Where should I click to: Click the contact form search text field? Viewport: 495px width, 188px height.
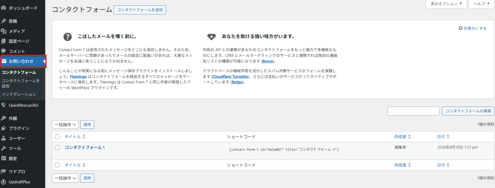click(413, 111)
